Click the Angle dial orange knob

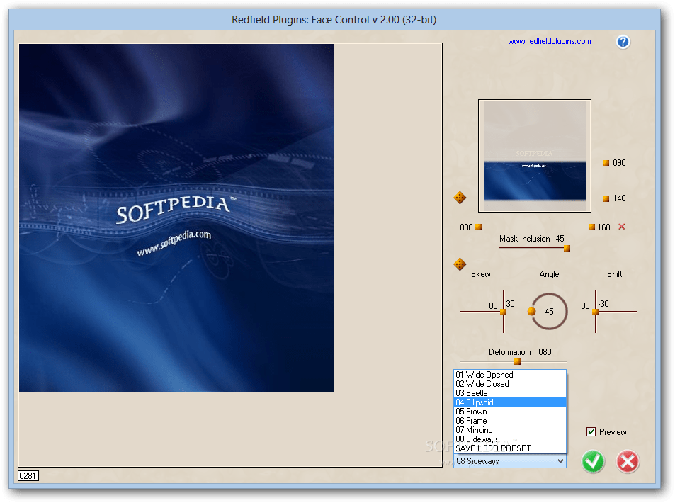coord(532,311)
